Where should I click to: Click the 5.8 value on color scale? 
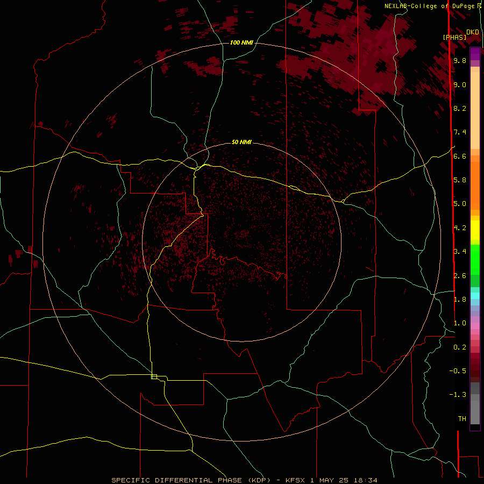click(x=460, y=180)
